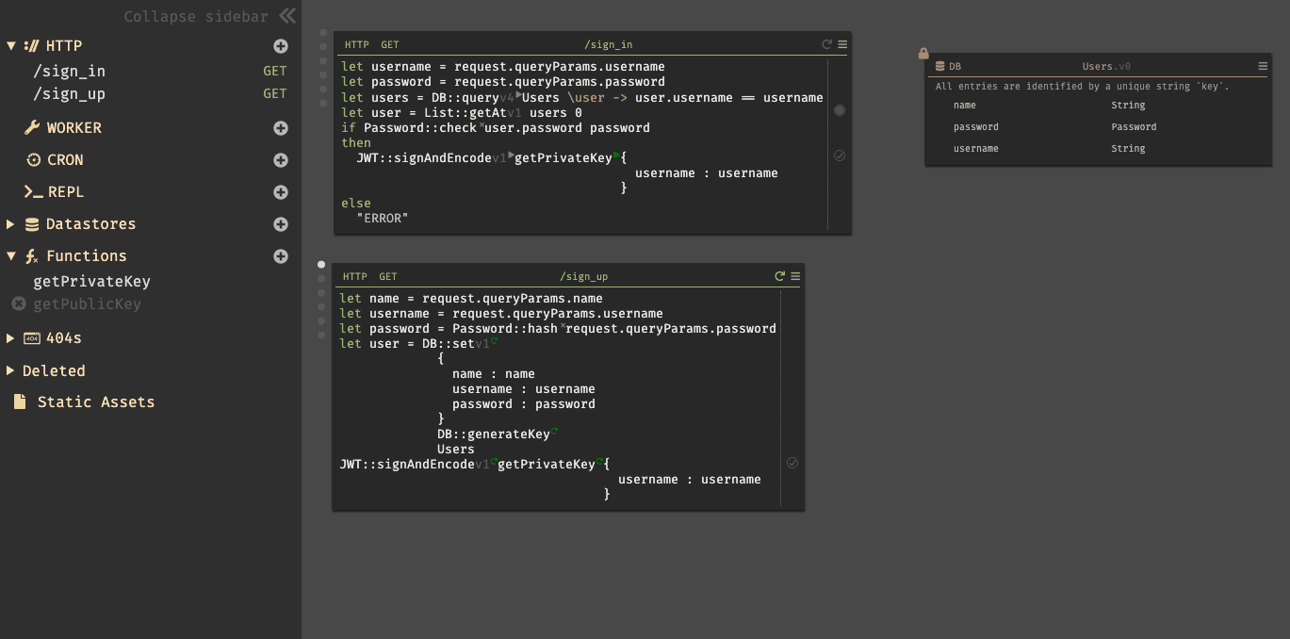Create a new function with plus icon
The width and height of the screenshot is (1290, 639).
(281, 256)
